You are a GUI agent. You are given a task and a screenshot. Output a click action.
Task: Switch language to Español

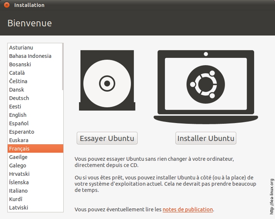pos(19,123)
